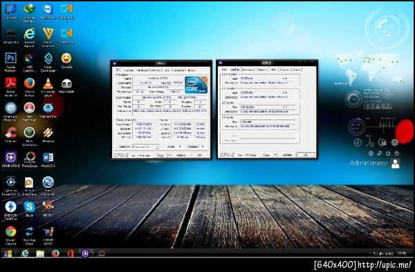Viewport: 415px width, 272px height.
Task: Open the yellow smiley face desktop icon
Action: [66, 61]
